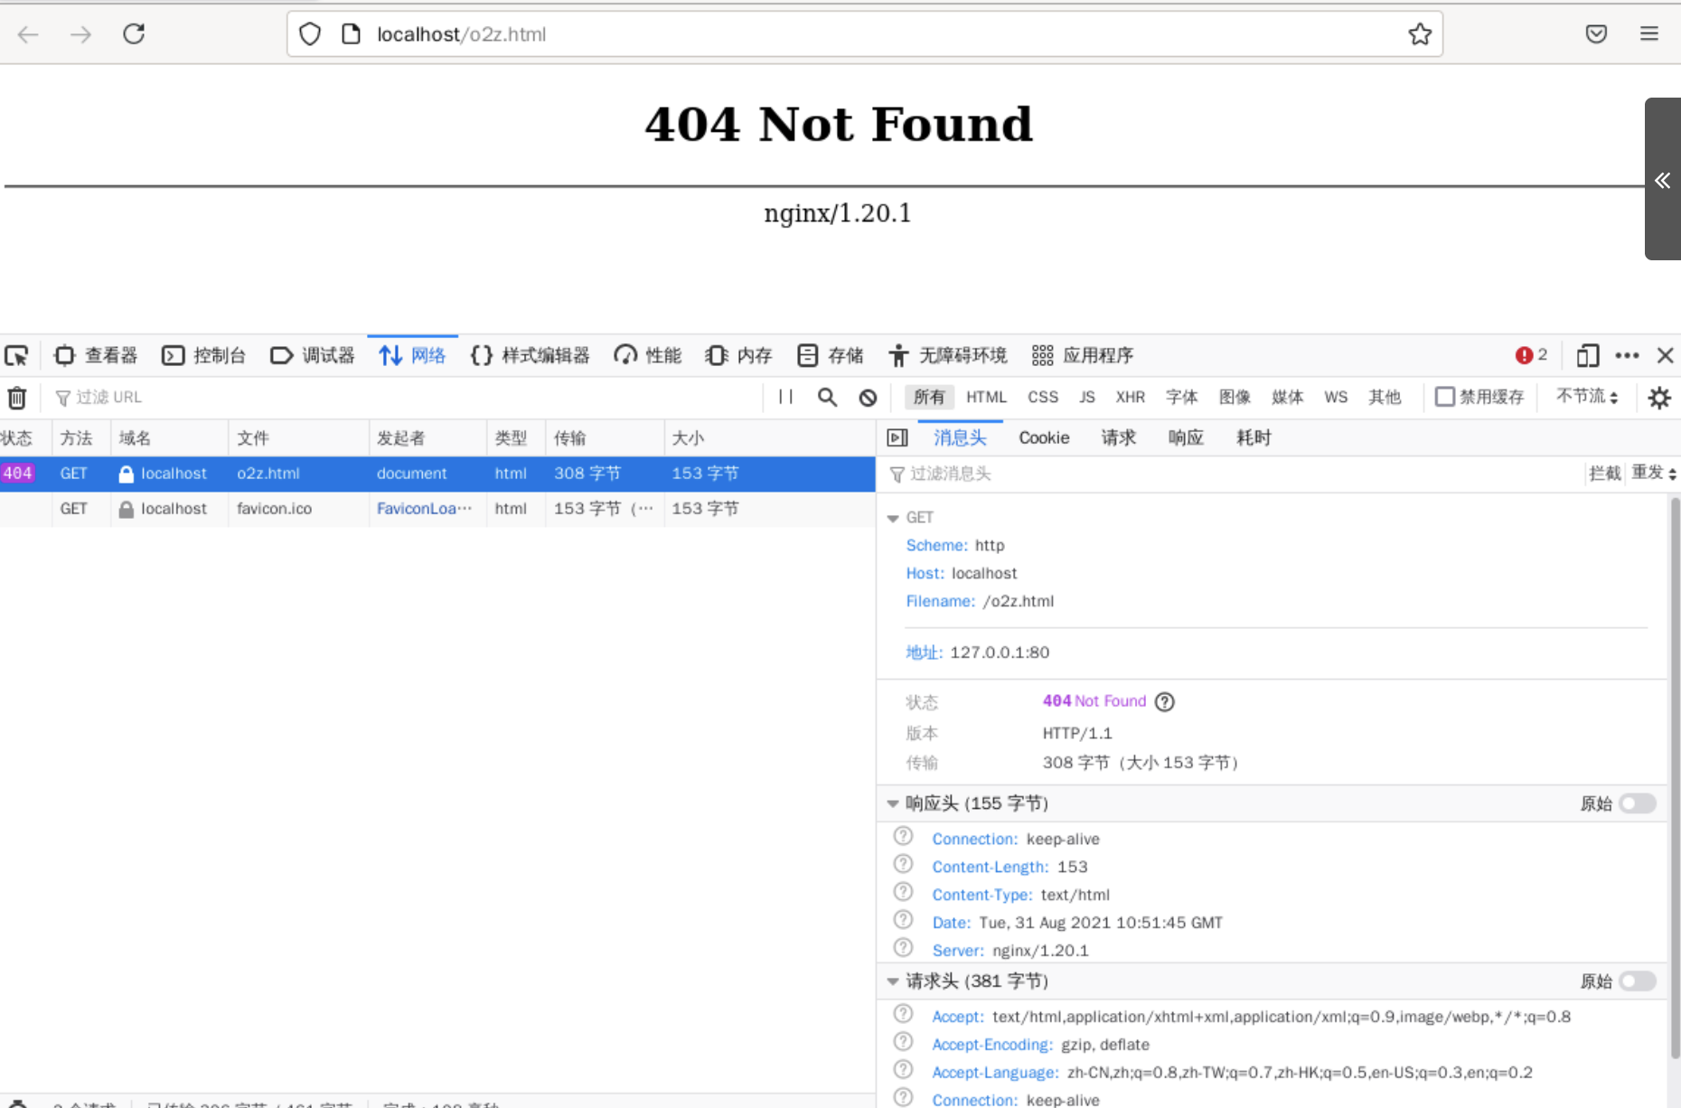
Task: Open the Memory (内存) tab
Action: pos(738,355)
